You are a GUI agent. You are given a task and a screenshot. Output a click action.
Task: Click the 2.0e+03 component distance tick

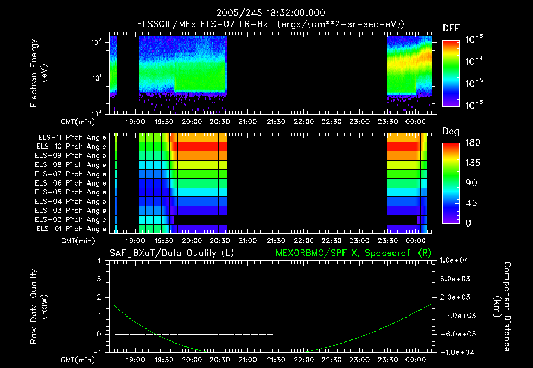point(455,297)
